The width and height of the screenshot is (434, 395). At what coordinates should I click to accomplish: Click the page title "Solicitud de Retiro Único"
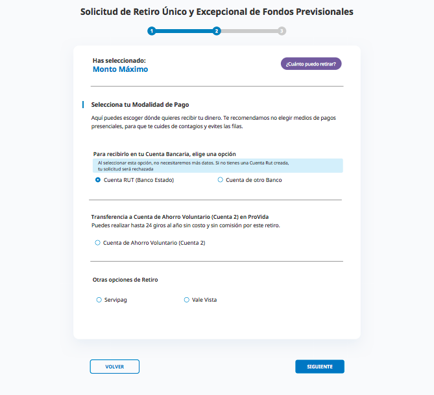[x=217, y=12]
